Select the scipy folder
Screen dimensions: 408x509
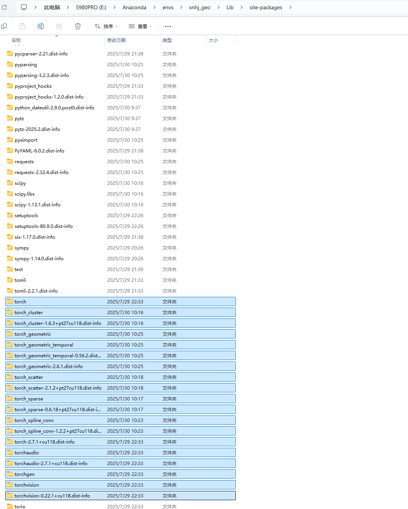121,183
